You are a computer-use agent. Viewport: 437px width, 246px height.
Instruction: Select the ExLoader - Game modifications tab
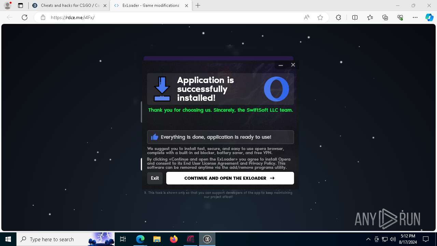[151, 5]
